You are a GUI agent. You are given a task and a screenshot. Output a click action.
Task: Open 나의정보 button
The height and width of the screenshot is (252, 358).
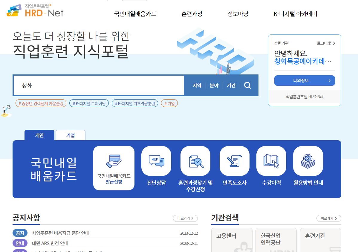305,81
